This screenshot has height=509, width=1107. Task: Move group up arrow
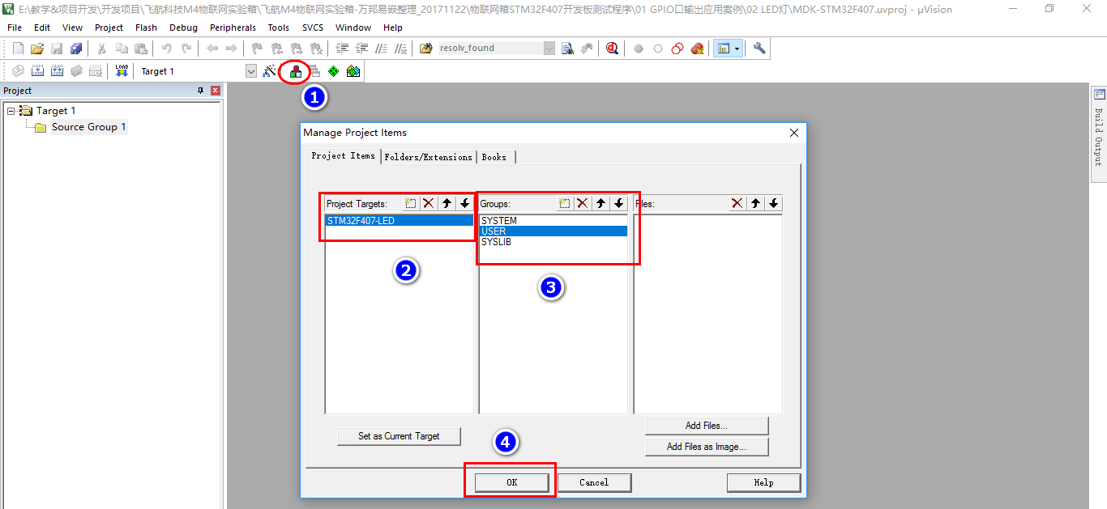(x=601, y=203)
